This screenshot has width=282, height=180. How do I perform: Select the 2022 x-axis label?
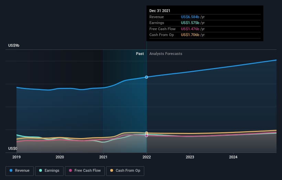147,157
